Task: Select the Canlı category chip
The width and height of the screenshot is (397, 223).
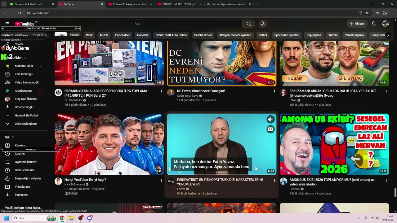Action: pyautogui.click(x=89, y=35)
